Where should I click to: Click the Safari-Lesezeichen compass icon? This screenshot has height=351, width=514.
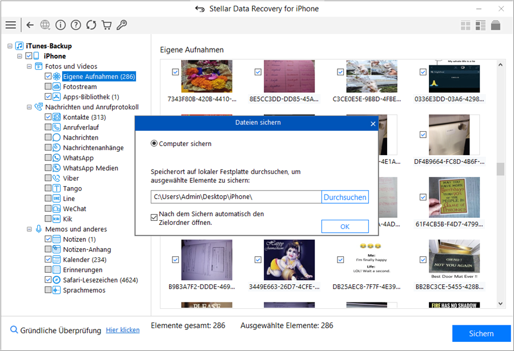(57, 280)
